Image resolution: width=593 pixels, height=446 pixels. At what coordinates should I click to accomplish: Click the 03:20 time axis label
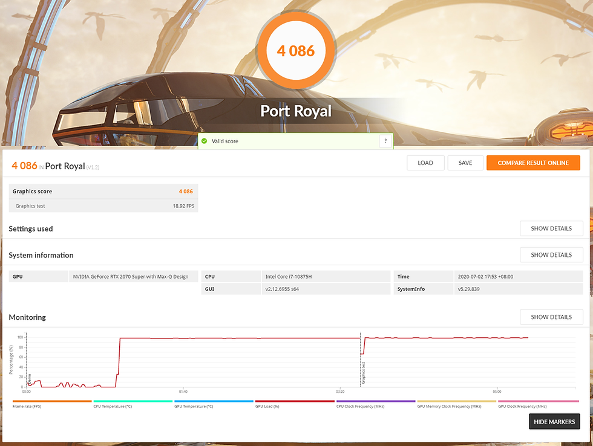340,392
